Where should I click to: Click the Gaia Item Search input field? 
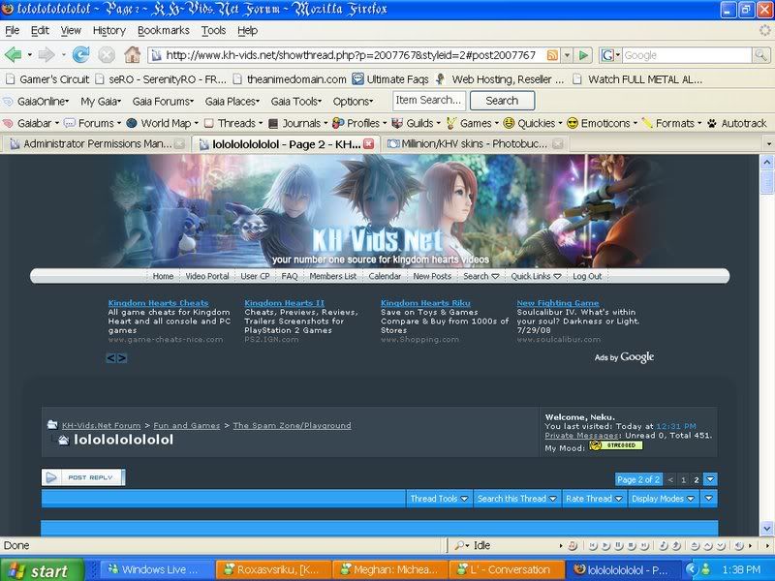[x=428, y=101]
